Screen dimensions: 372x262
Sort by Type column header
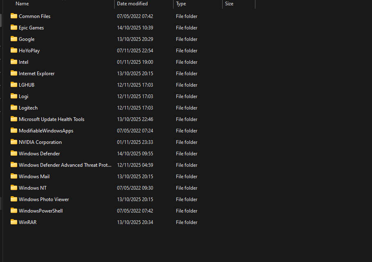coord(181,4)
